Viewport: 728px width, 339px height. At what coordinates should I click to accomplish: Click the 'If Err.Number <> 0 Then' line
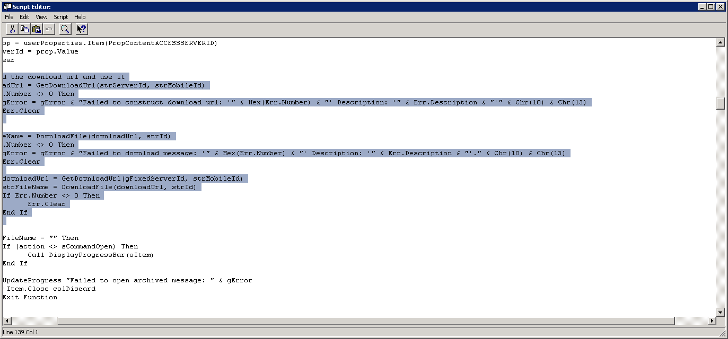point(51,195)
